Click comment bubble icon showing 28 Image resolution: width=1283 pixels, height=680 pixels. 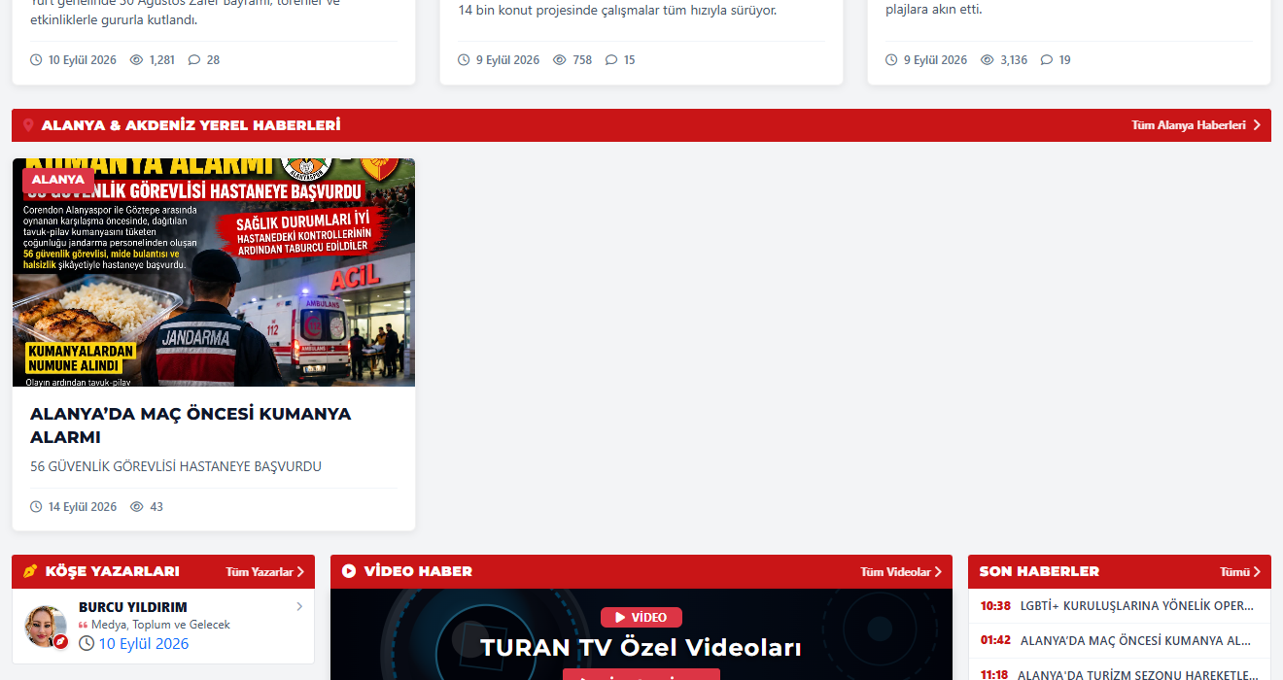[x=194, y=60]
